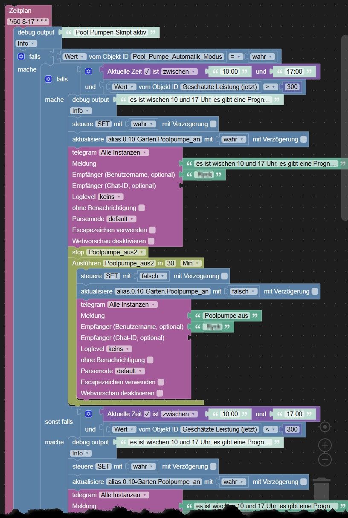Viewport: 348px width, 518px height.
Task: Toggle first 'Aktuelle Zeit' checkbox
Action: click(147, 72)
